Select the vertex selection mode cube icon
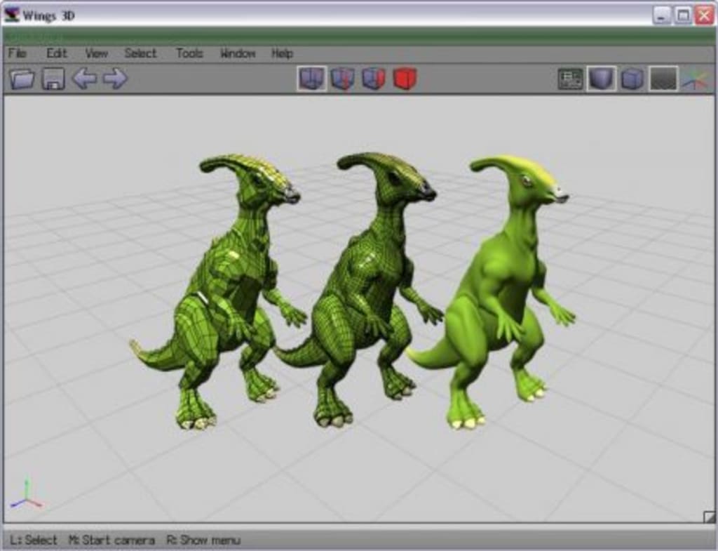 [x=311, y=79]
